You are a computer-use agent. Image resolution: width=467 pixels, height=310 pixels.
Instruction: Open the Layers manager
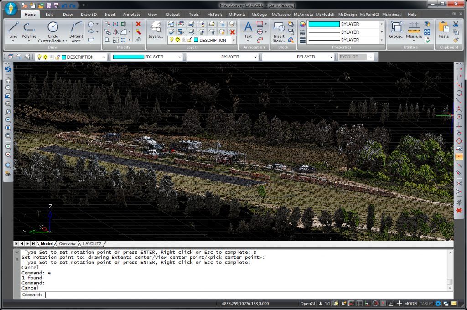tap(156, 28)
